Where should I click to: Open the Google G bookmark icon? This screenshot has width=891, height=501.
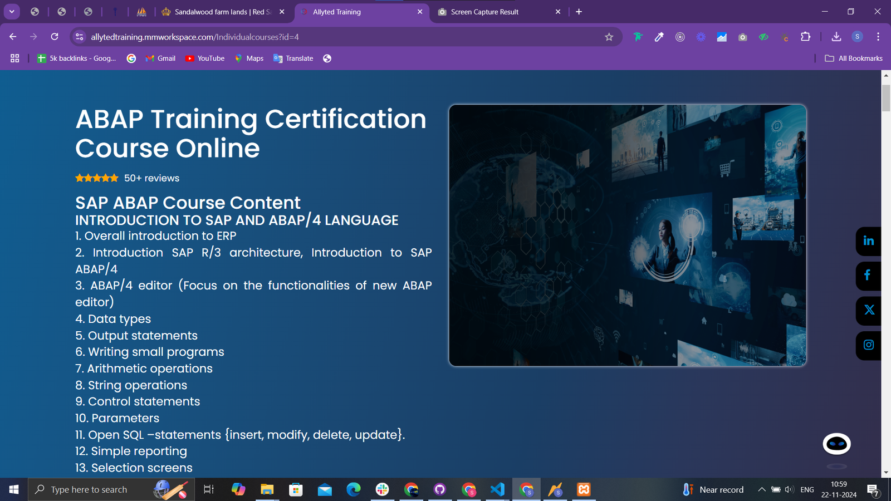pos(131,58)
